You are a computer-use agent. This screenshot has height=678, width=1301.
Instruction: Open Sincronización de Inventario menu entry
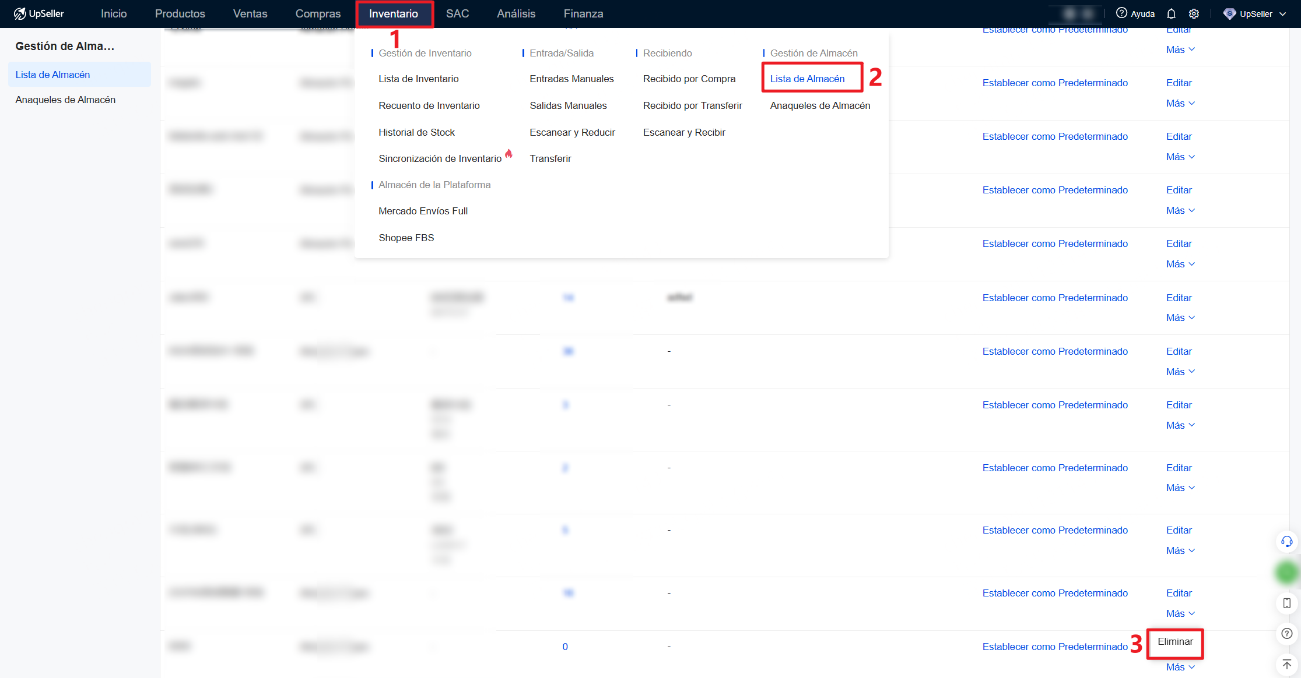click(x=440, y=158)
